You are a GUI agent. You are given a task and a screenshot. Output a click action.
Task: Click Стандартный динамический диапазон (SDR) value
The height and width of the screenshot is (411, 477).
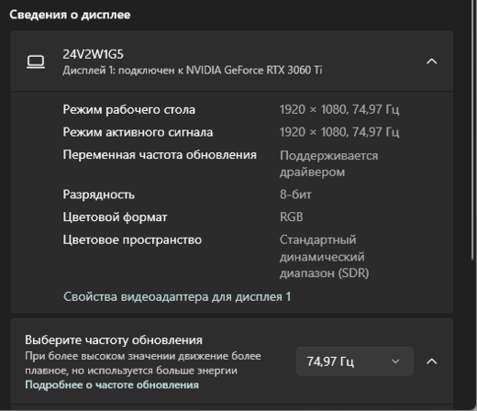click(x=325, y=256)
